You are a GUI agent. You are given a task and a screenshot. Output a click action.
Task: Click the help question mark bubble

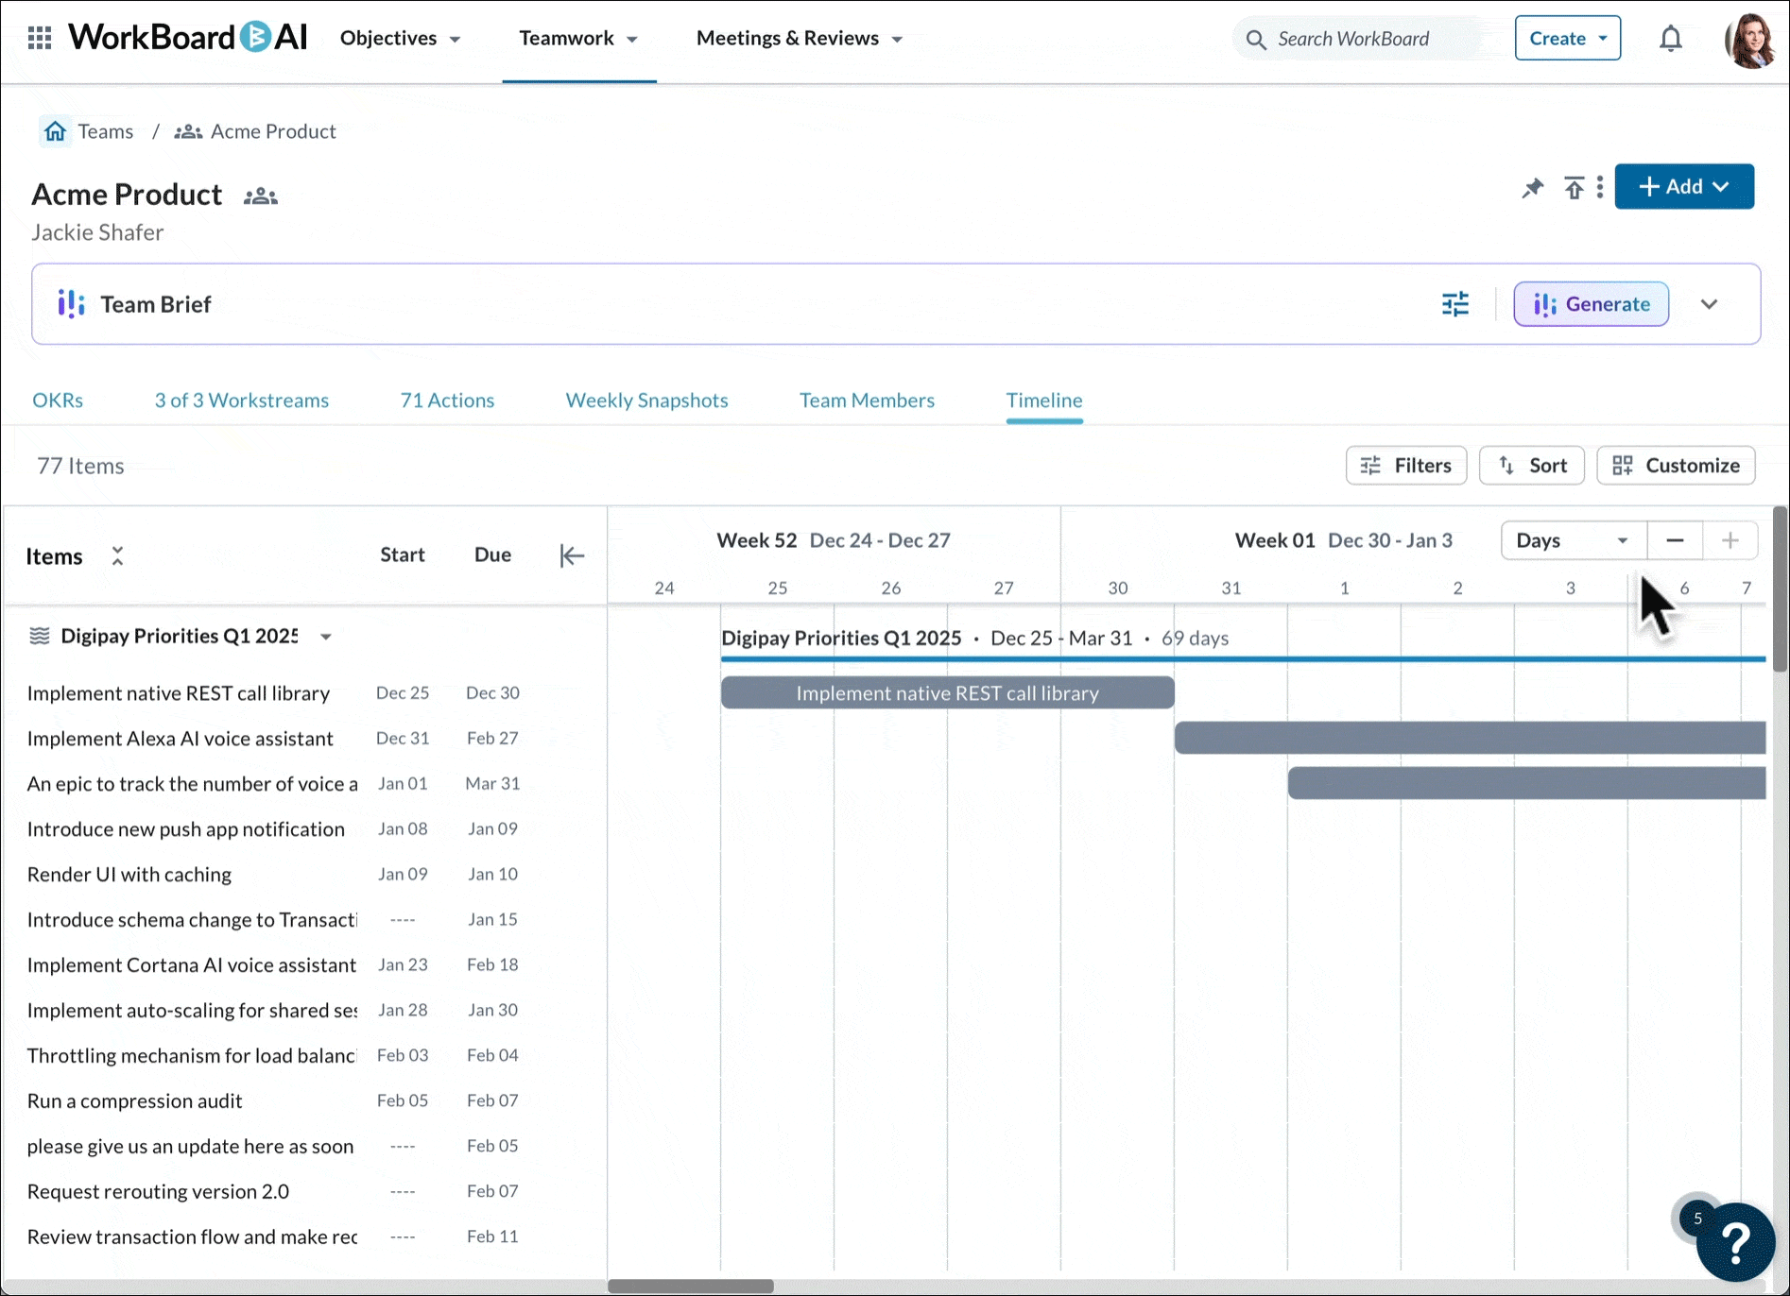(x=1735, y=1242)
